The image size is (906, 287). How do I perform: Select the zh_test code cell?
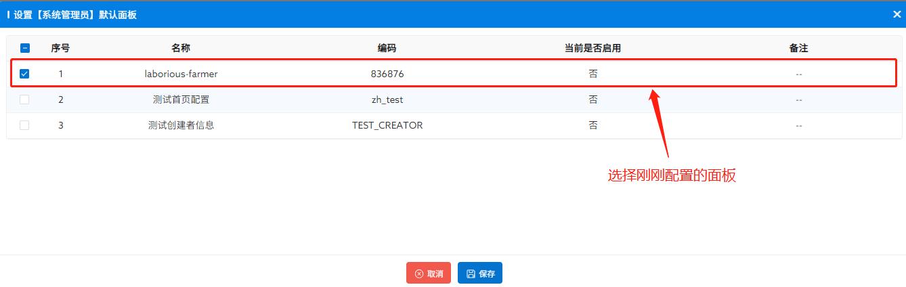387,100
